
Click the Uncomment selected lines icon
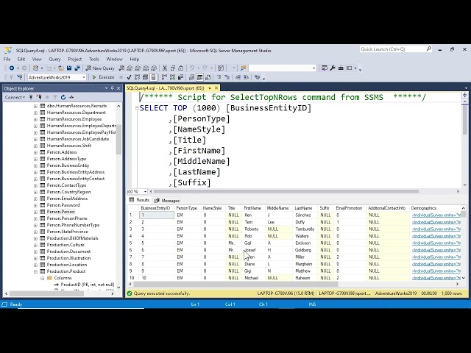click(227, 77)
